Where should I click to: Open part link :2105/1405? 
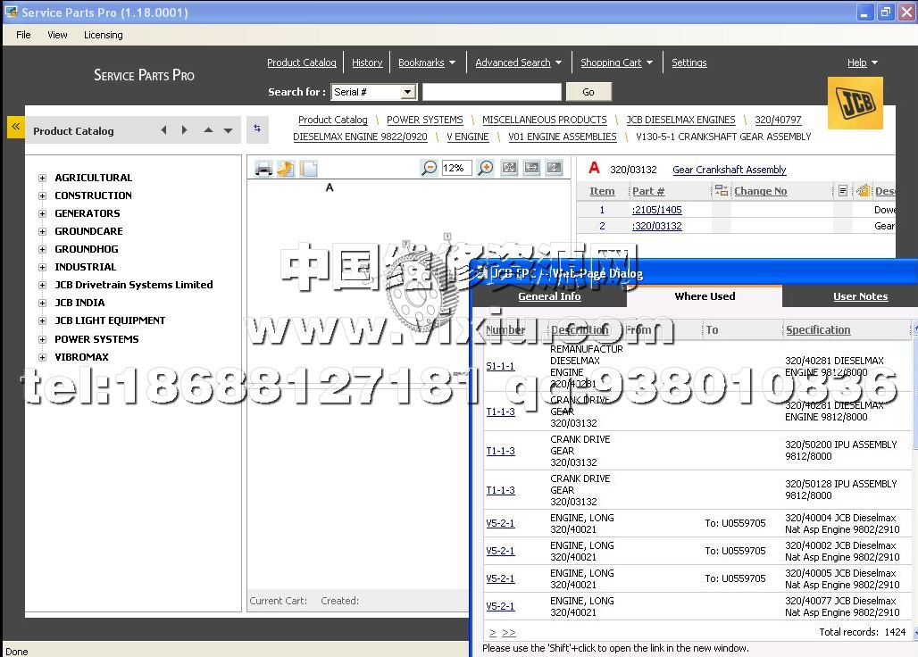point(656,210)
